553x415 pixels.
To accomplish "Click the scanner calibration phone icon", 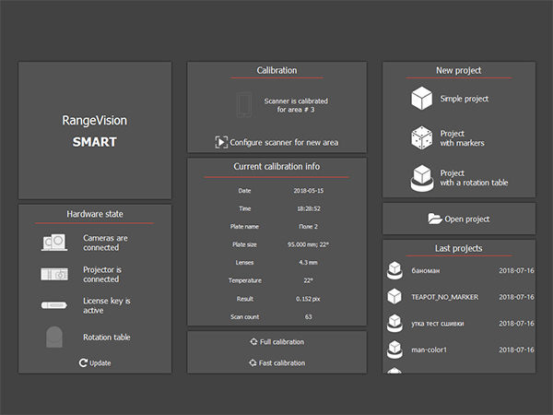I will point(244,105).
